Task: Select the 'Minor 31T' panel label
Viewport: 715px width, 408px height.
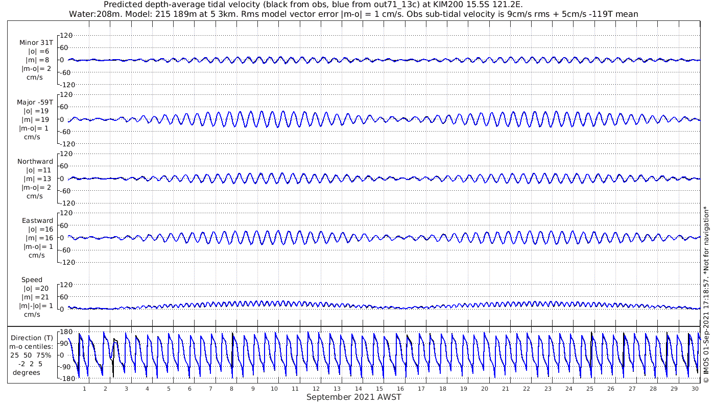Action: coord(36,43)
